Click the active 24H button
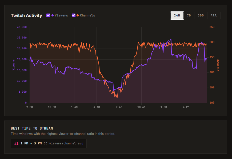Screen dimensions: 232x159 [177, 15]
